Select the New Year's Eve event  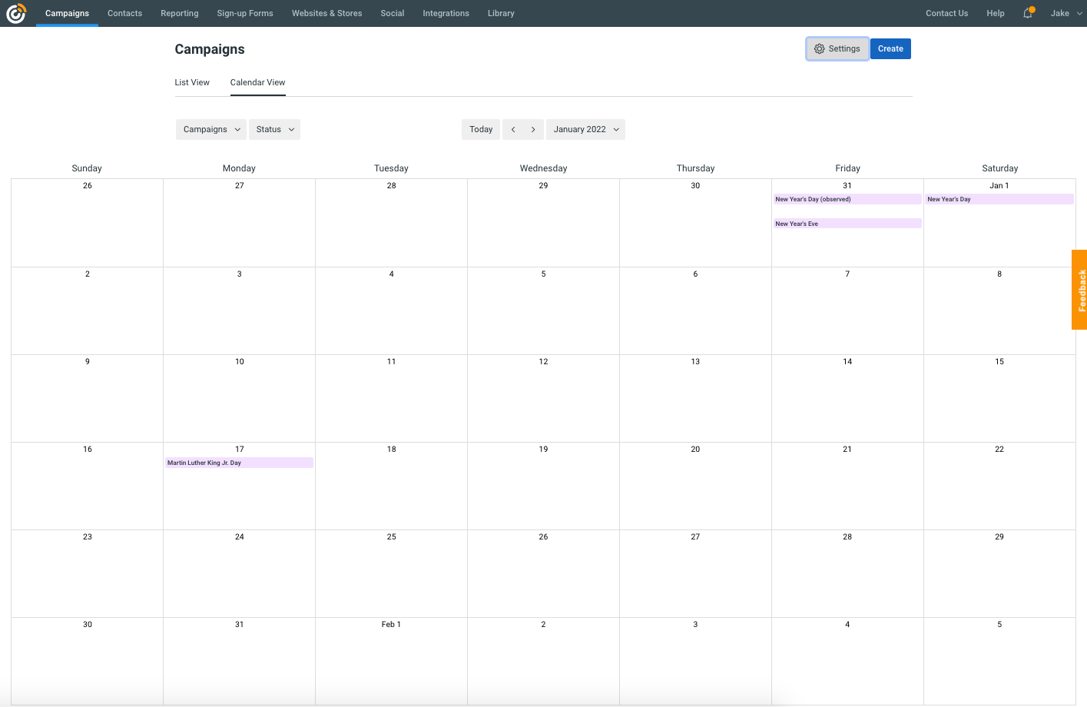click(847, 224)
